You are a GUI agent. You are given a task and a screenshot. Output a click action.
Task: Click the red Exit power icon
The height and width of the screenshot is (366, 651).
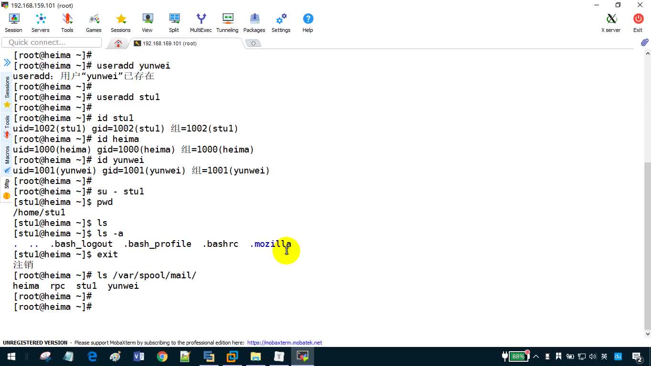[x=638, y=22]
